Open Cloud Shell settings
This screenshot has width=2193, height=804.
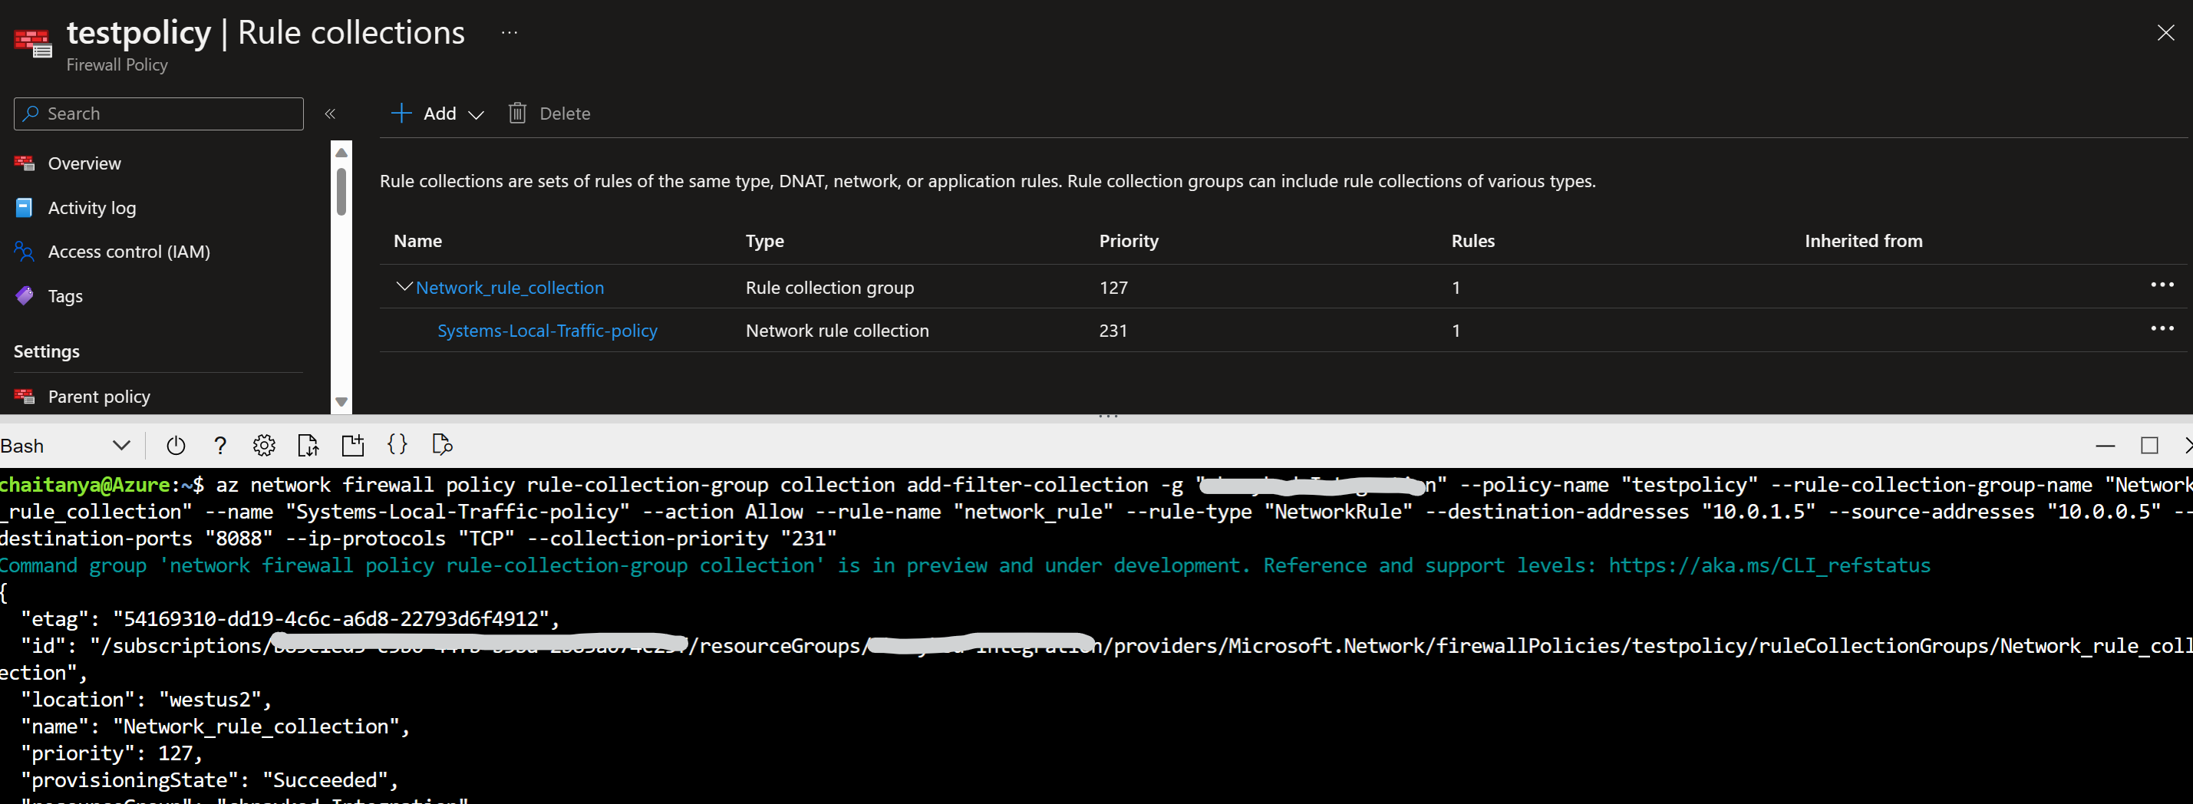coord(264,444)
